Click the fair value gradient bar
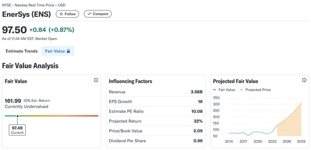The height and width of the screenshot is (150, 311). (52, 116)
